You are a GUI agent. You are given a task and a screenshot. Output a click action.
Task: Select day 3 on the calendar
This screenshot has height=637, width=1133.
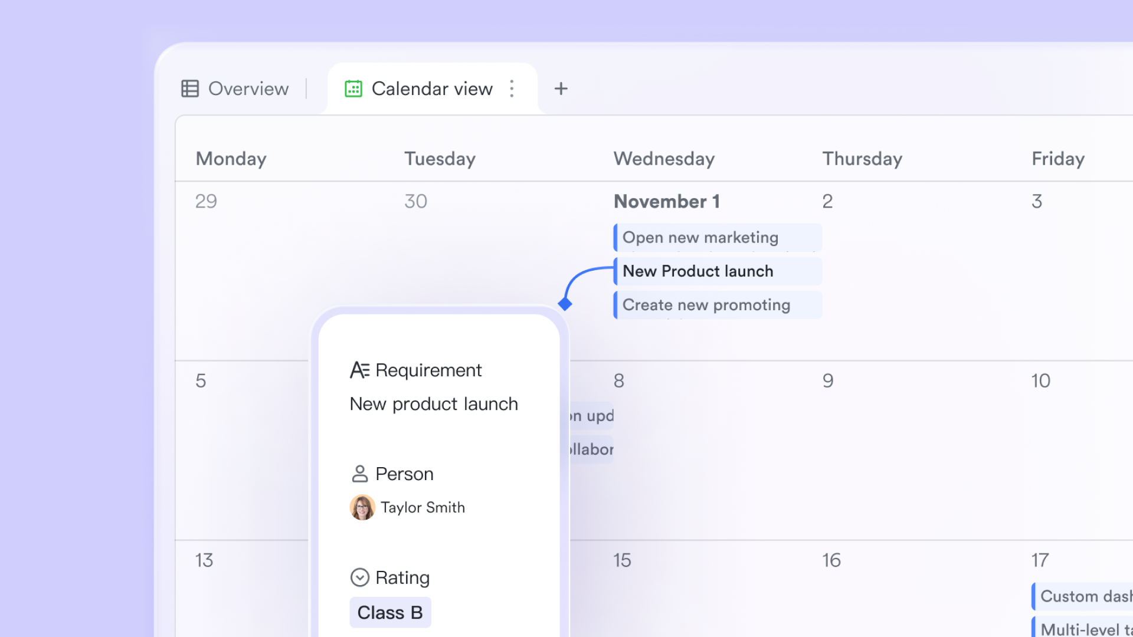tap(1037, 202)
